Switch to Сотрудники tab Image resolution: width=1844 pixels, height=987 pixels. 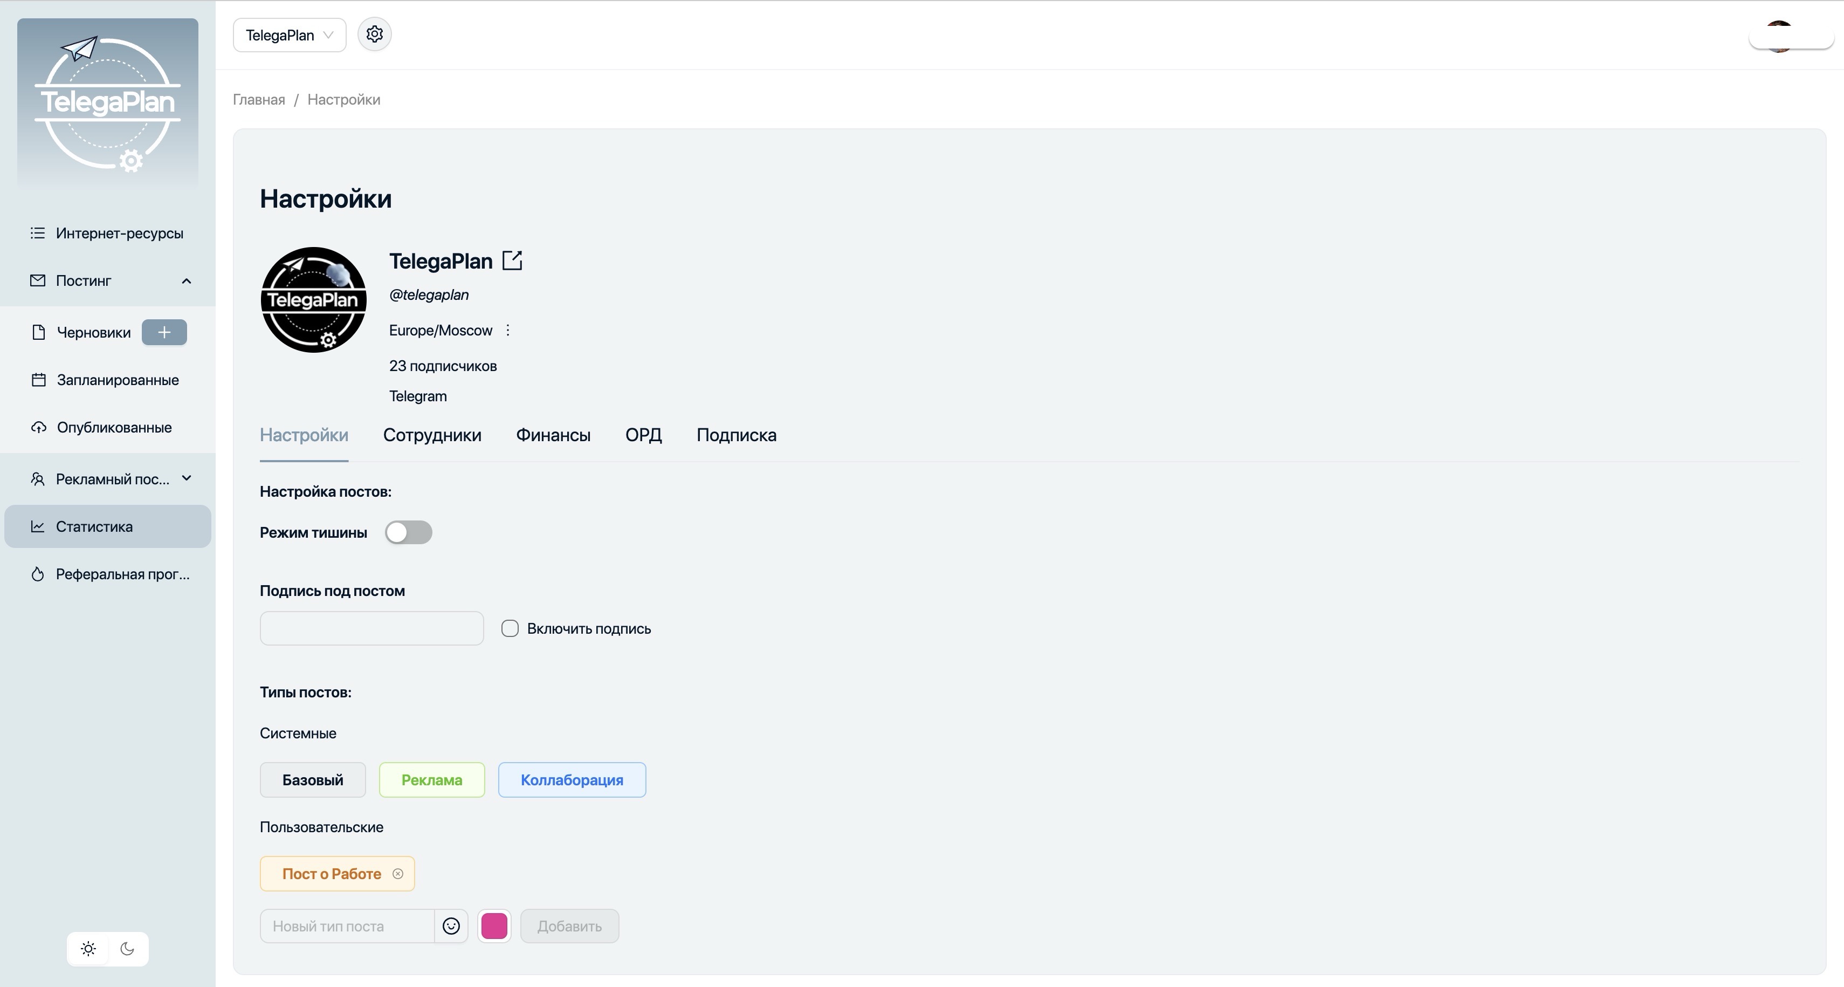(x=432, y=435)
